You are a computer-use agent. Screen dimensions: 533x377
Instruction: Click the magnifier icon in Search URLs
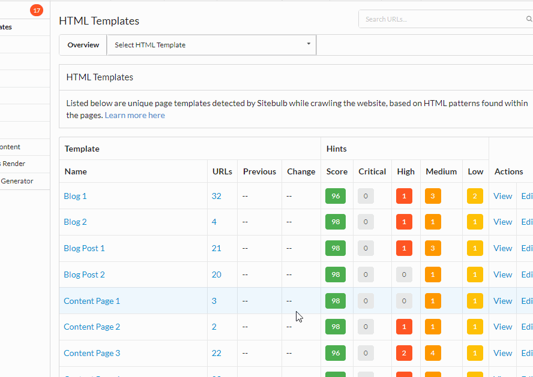pyautogui.click(x=529, y=19)
